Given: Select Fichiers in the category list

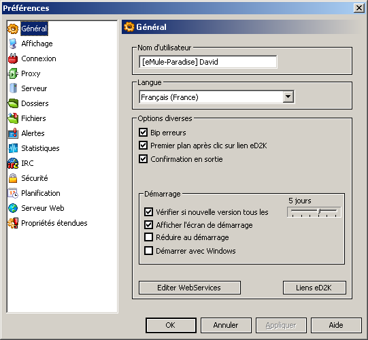Looking at the screenshot, I should (x=33, y=118).
